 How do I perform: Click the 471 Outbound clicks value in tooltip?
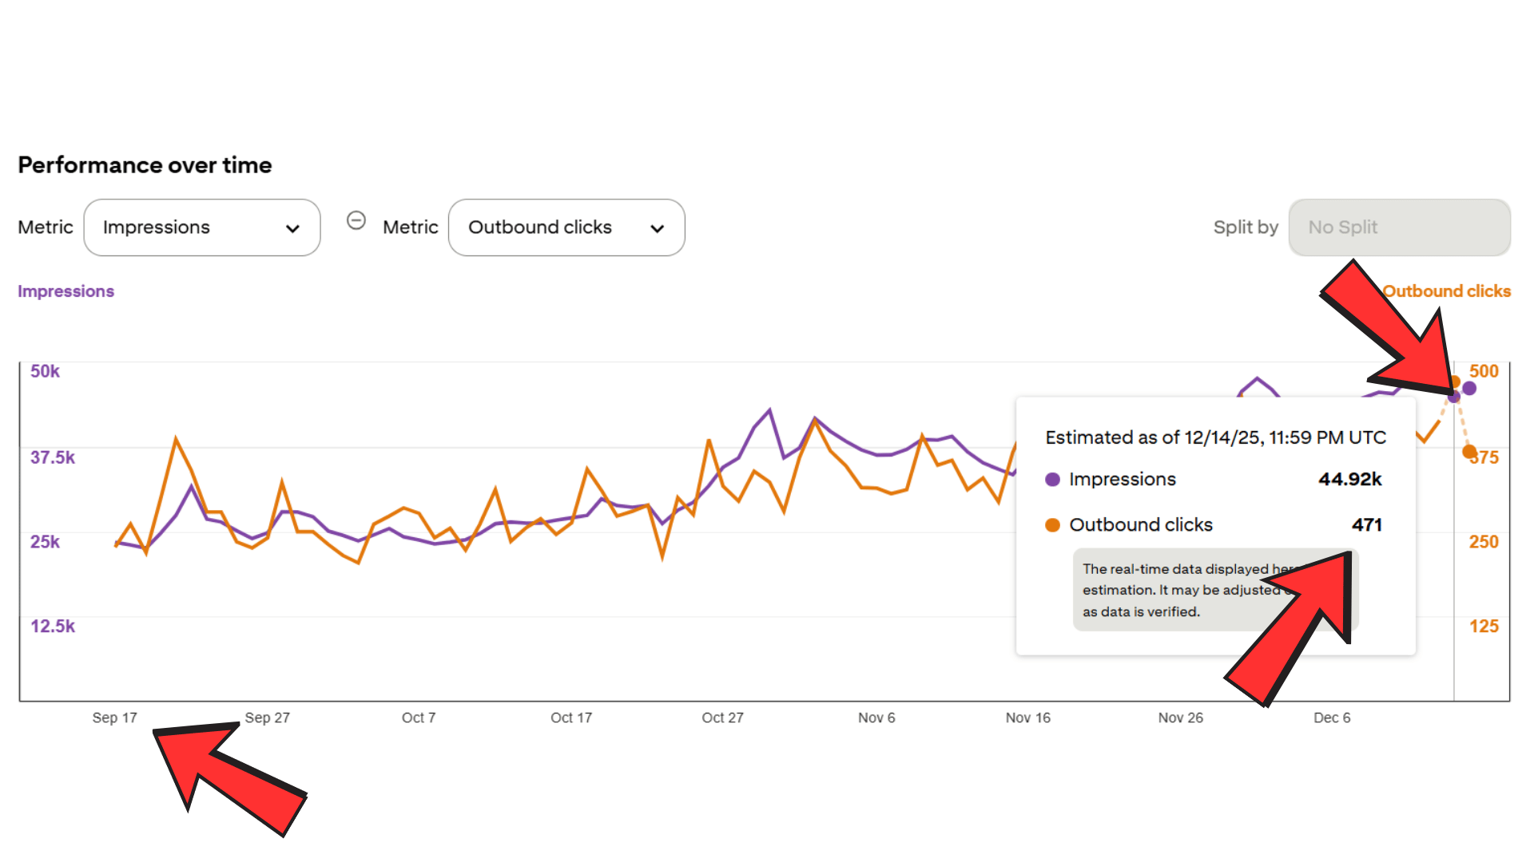coord(1366,524)
